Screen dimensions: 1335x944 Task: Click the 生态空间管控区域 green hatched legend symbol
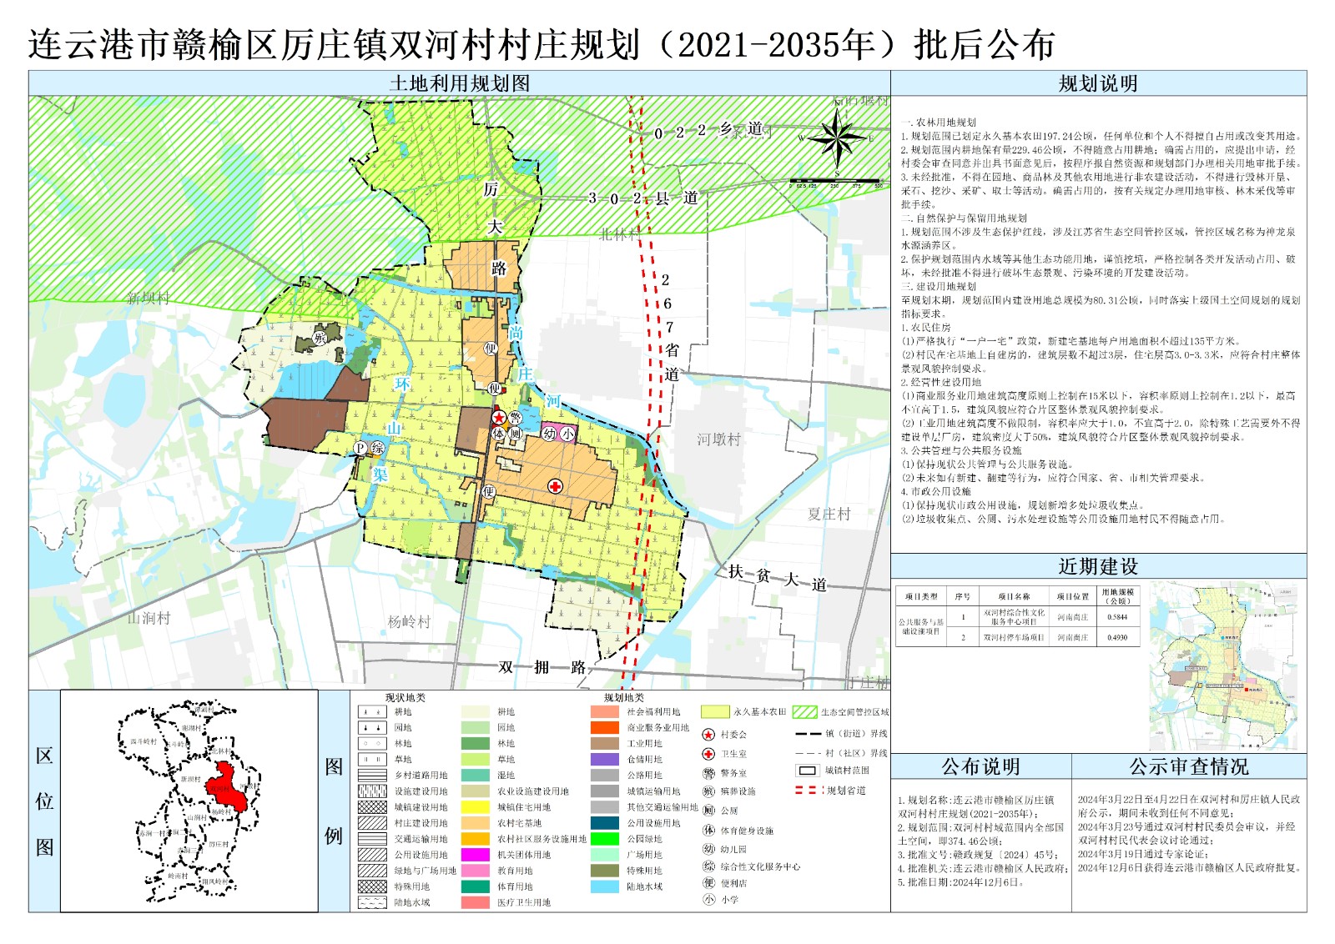[x=804, y=712]
